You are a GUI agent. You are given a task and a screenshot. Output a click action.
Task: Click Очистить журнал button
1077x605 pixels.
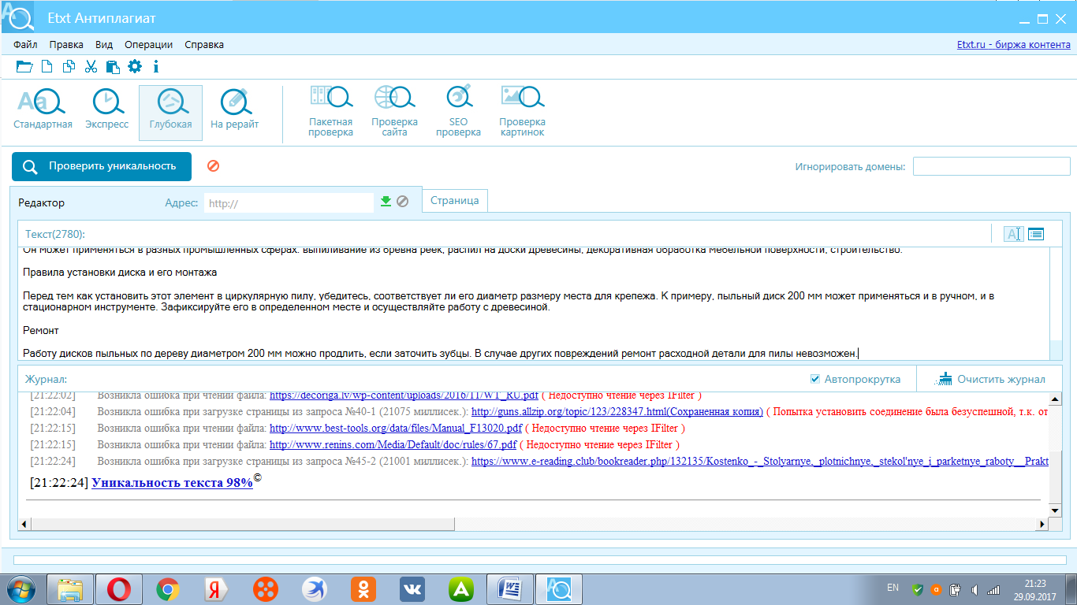click(991, 379)
